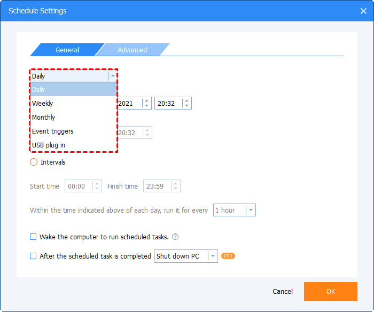This screenshot has width=374, height=312.
Task: Decrease the 20:32 time using the down arrow
Action: point(186,106)
